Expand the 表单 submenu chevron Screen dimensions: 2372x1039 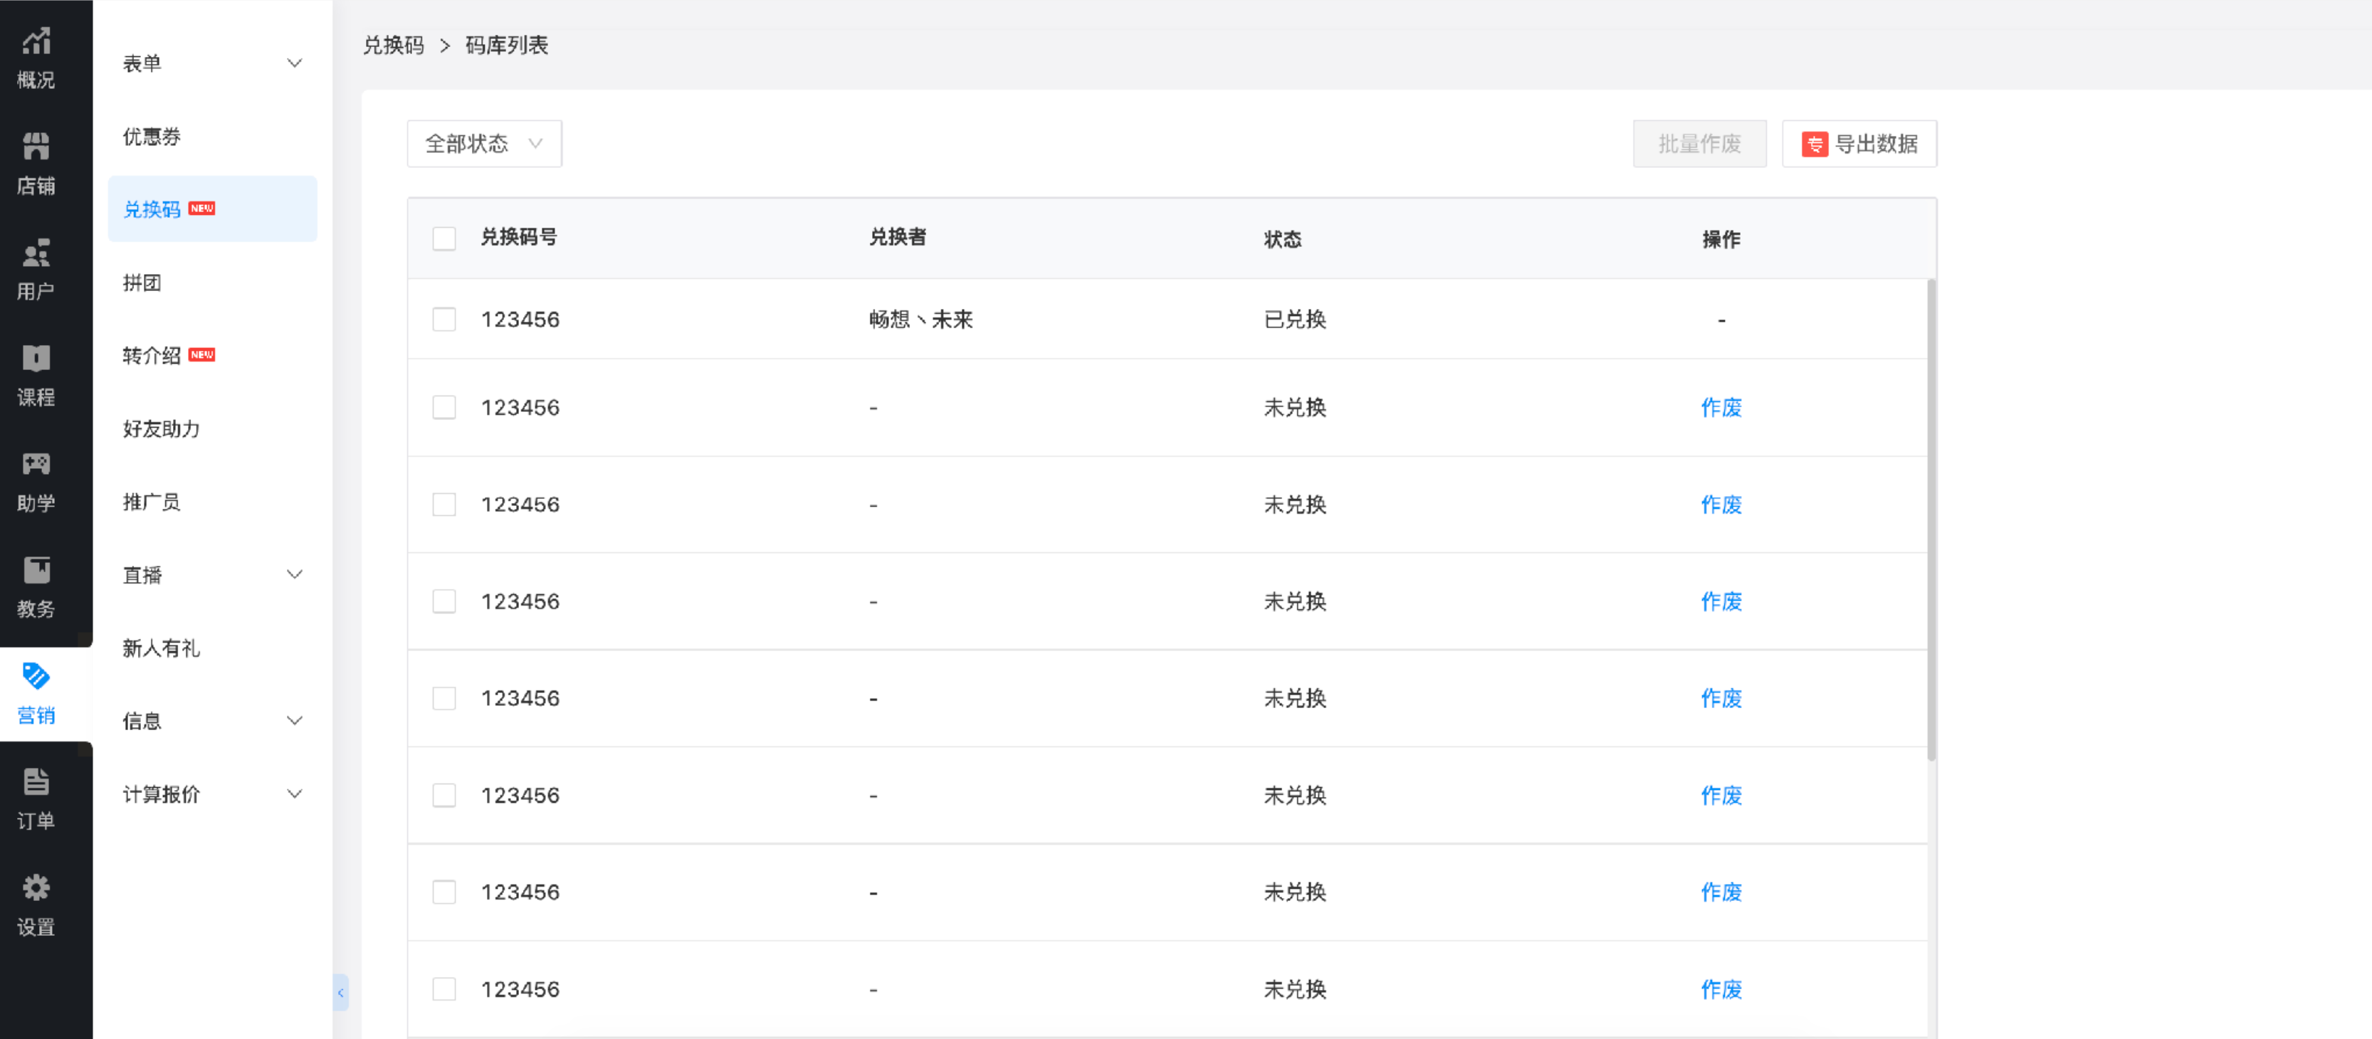295,63
